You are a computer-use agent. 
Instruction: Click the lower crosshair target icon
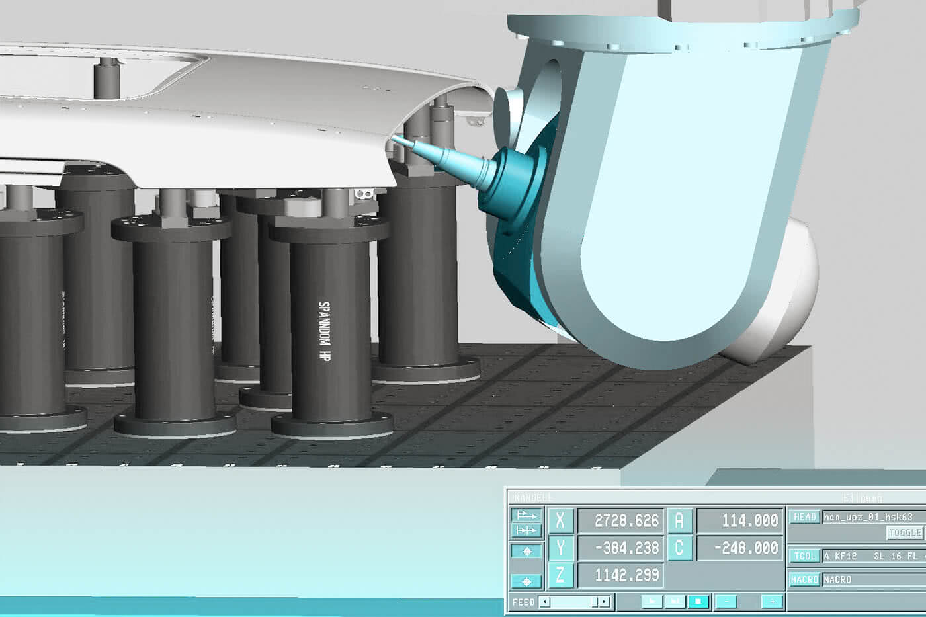(x=526, y=581)
